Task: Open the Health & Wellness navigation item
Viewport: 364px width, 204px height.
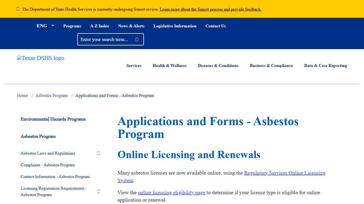Action: (169, 66)
